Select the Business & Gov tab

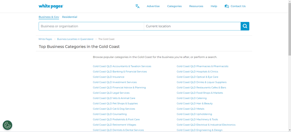49,17
